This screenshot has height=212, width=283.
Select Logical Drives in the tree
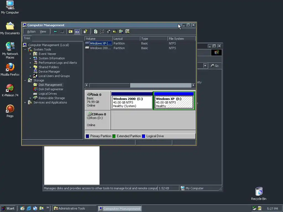48,94
